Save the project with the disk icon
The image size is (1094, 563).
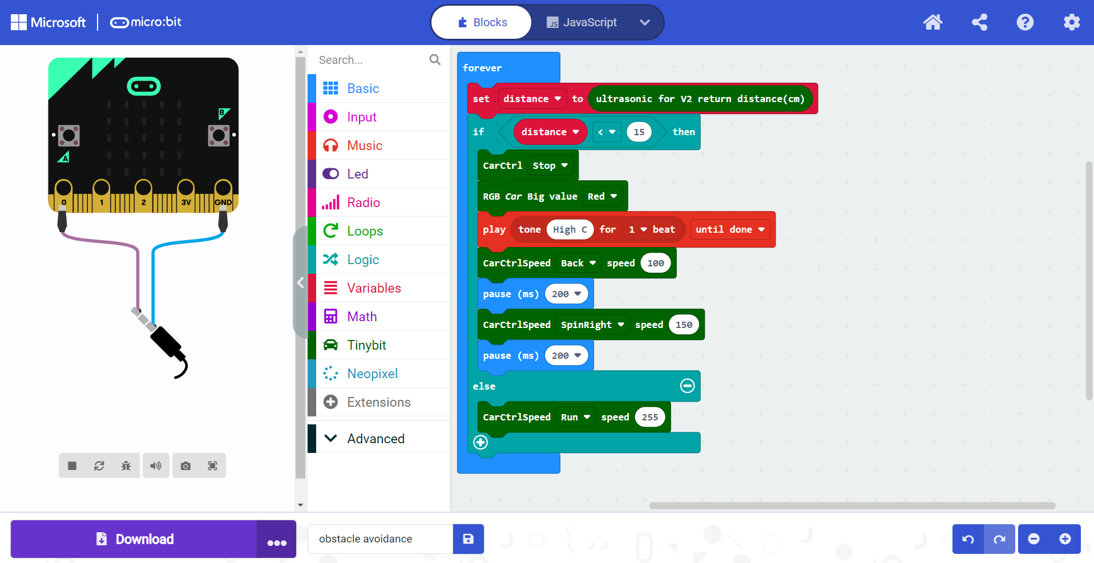coord(468,539)
